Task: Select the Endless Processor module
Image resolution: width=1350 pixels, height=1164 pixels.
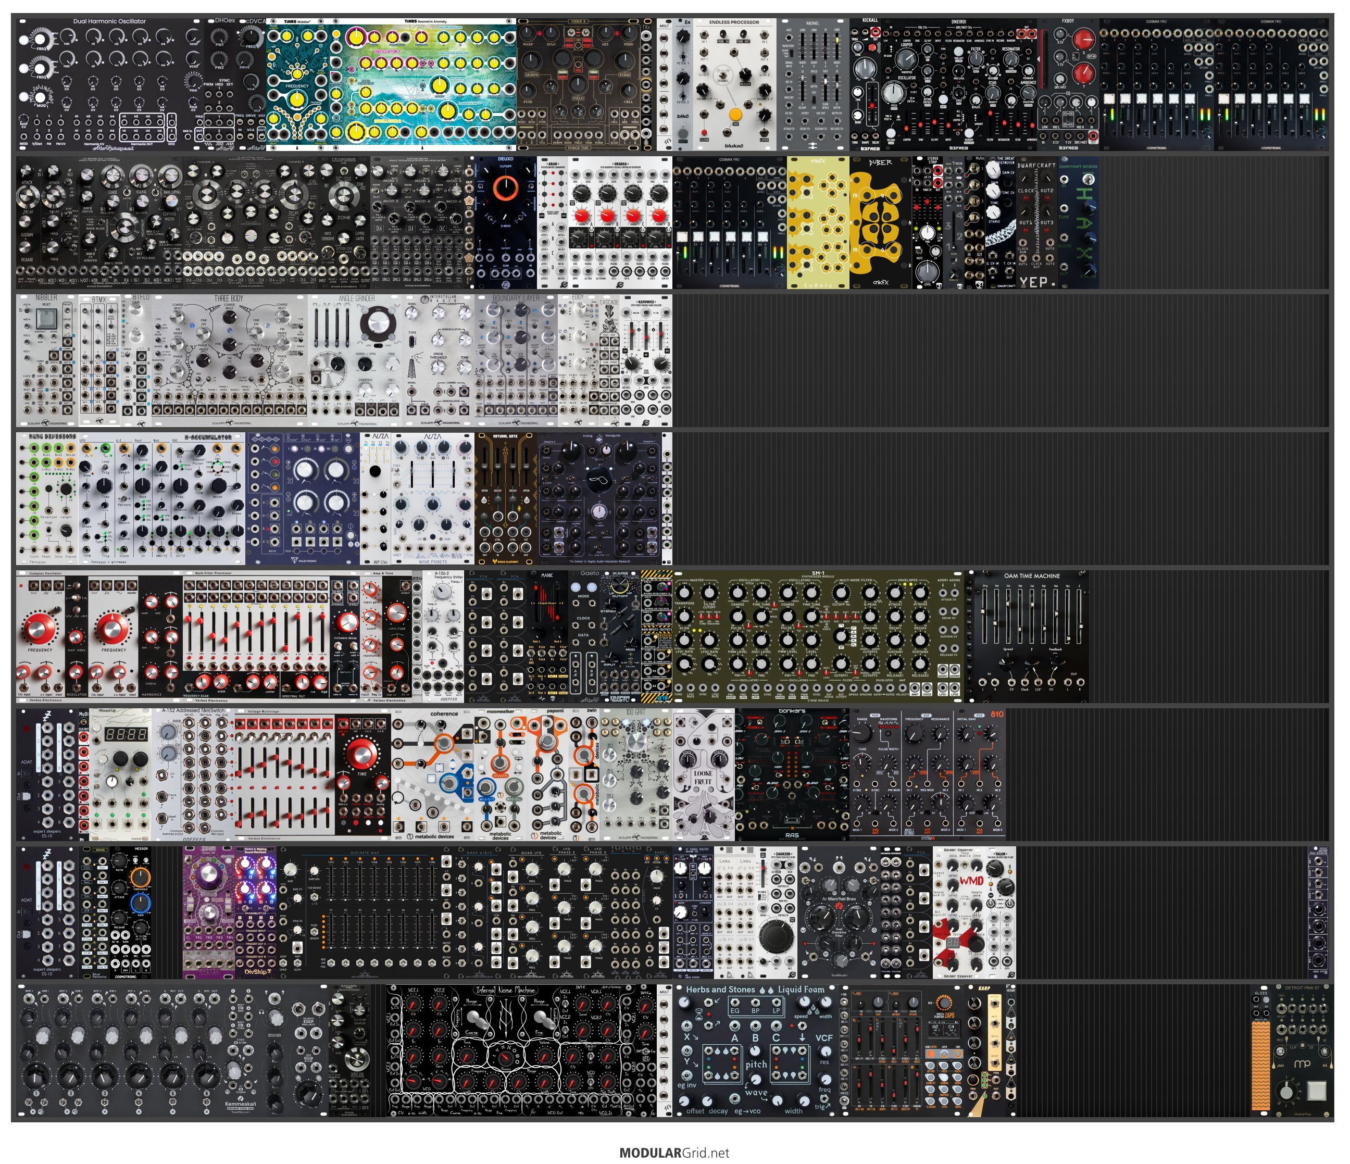Action: (734, 85)
